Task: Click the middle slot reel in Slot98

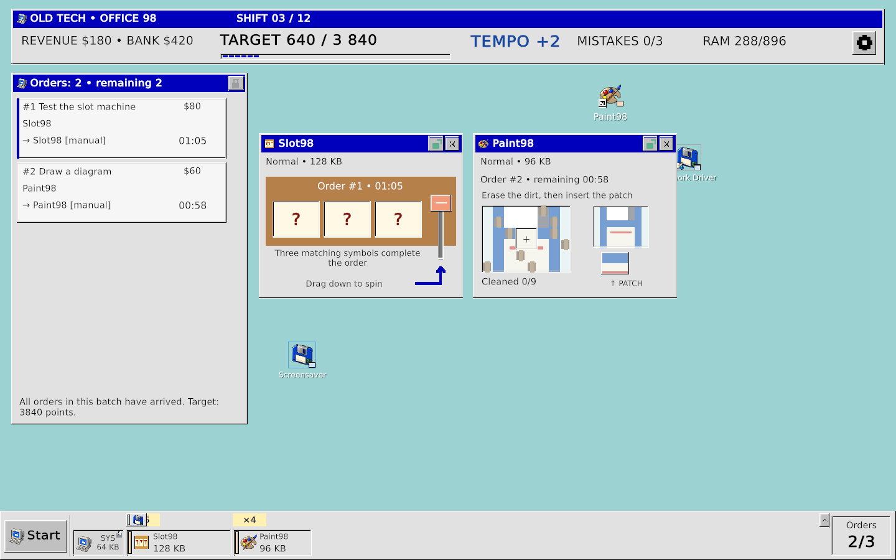Action: tap(347, 219)
